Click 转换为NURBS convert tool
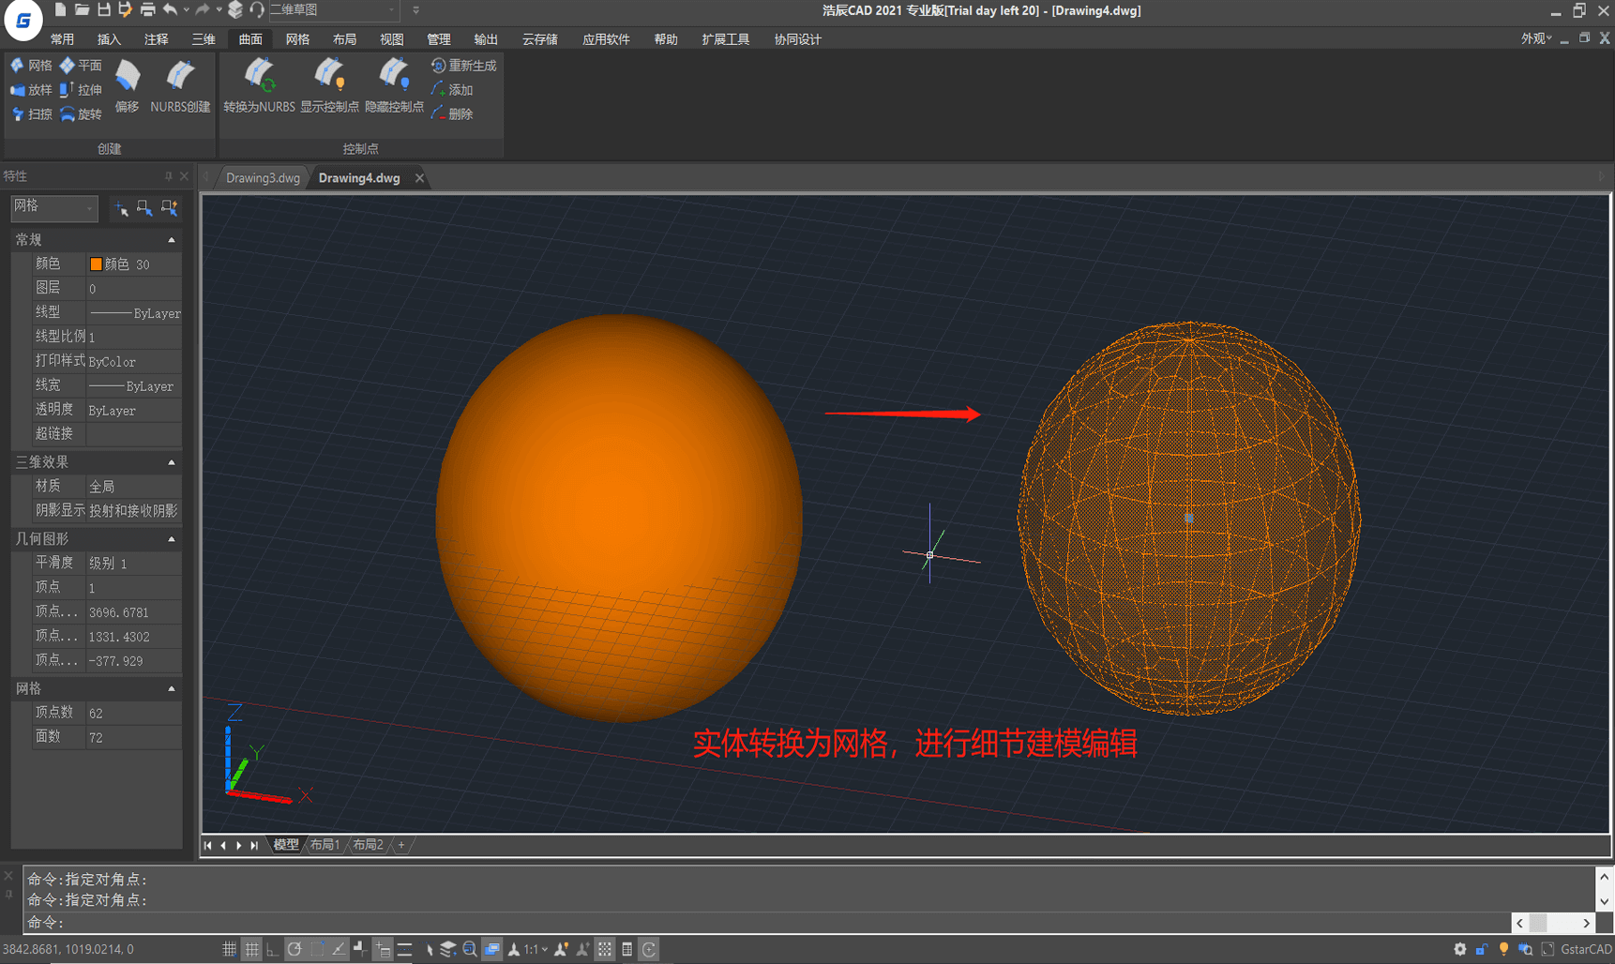The width and height of the screenshot is (1615, 964). coord(259,86)
